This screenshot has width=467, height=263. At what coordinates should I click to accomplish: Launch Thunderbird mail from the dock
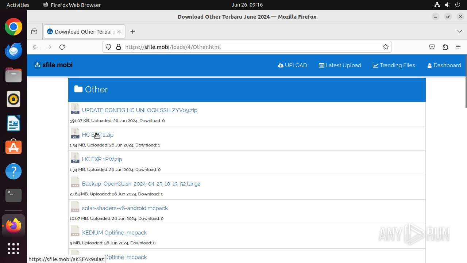click(13, 51)
